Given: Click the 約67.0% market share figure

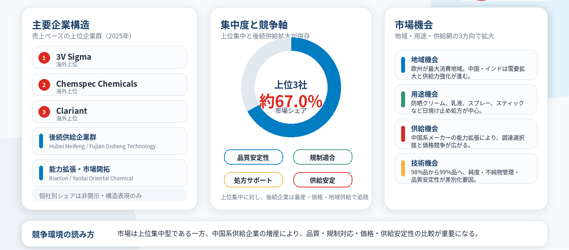Looking at the screenshot, I should point(291,101).
